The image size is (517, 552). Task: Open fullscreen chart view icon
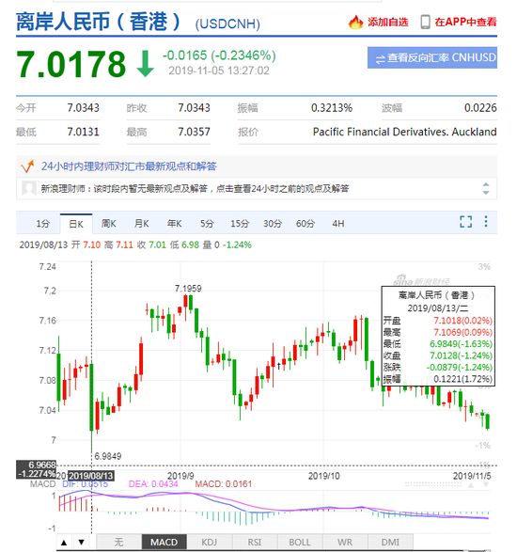[465, 222]
